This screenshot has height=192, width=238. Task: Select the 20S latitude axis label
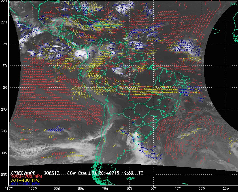coord(4,109)
